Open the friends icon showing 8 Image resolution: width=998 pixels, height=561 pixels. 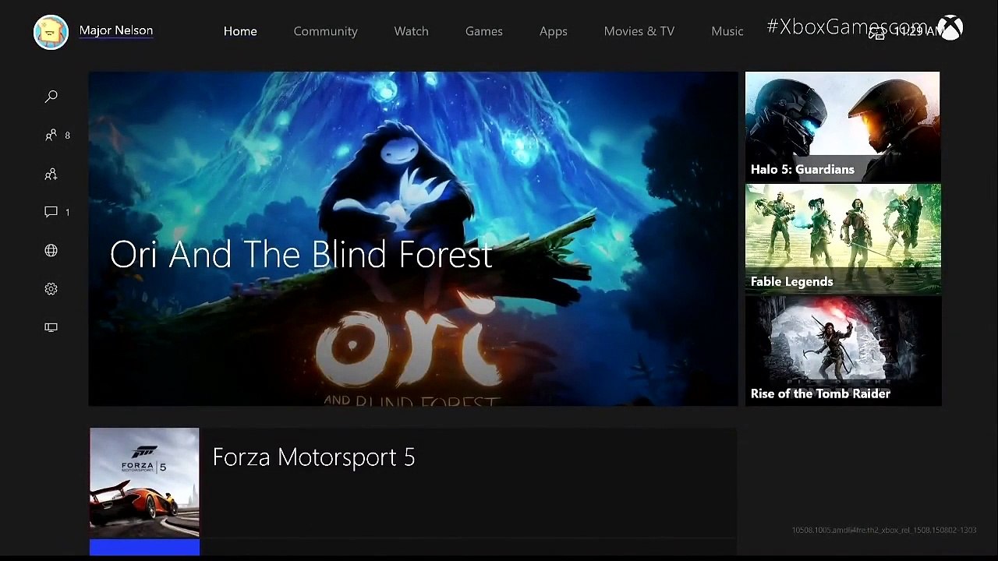coord(51,136)
